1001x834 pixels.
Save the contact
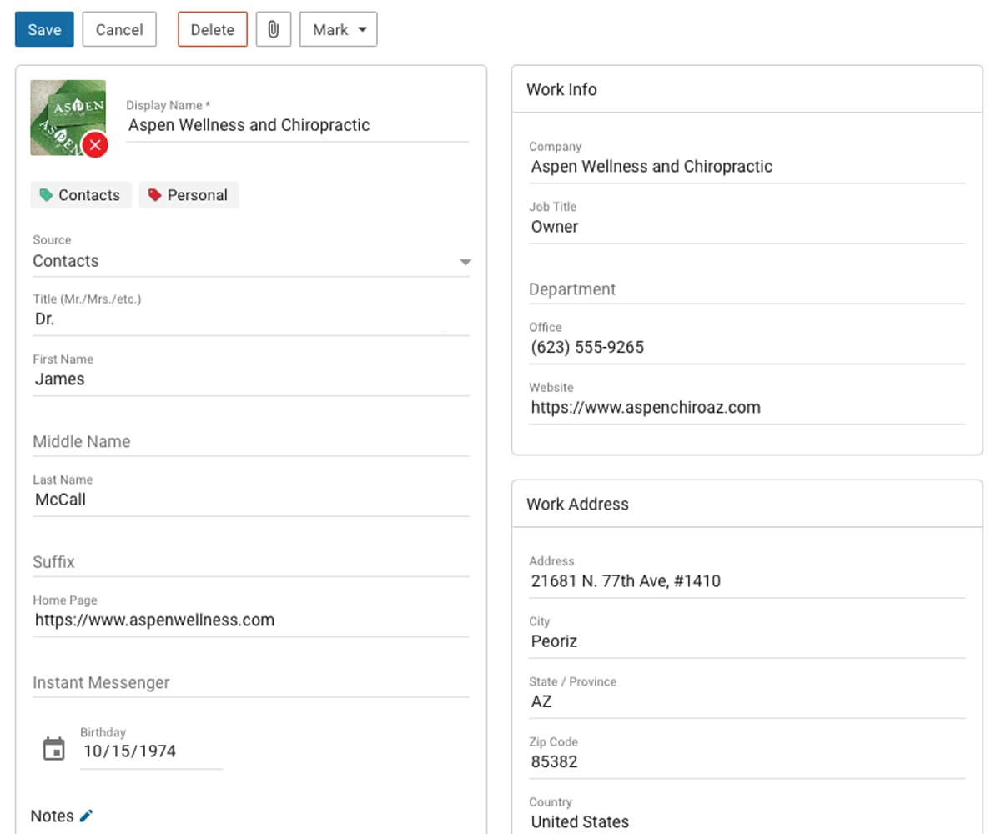click(43, 29)
